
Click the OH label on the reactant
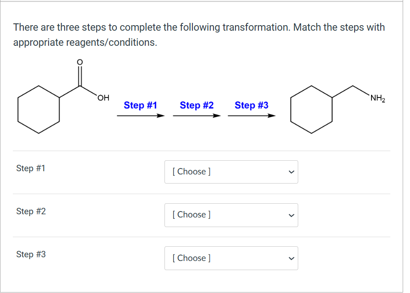point(103,98)
